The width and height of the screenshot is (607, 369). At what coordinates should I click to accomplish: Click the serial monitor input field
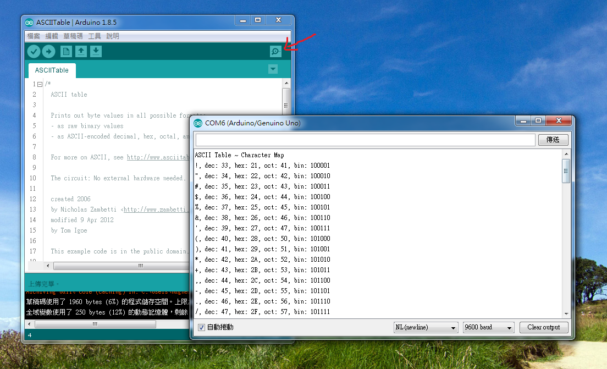point(366,140)
